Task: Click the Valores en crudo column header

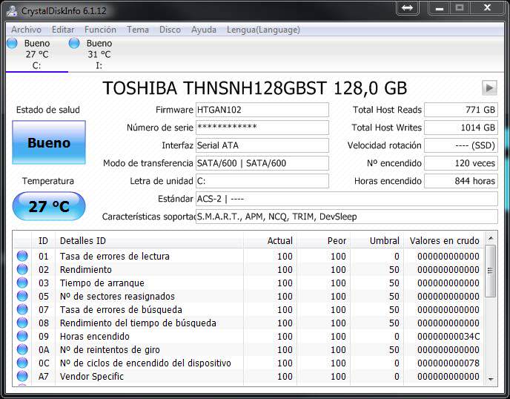Action: [x=444, y=240]
